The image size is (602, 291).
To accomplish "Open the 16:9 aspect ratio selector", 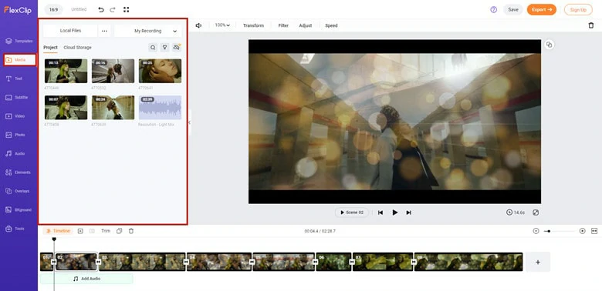I will [x=53, y=9].
